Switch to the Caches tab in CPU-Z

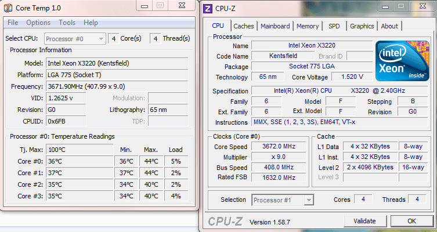[x=244, y=26]
